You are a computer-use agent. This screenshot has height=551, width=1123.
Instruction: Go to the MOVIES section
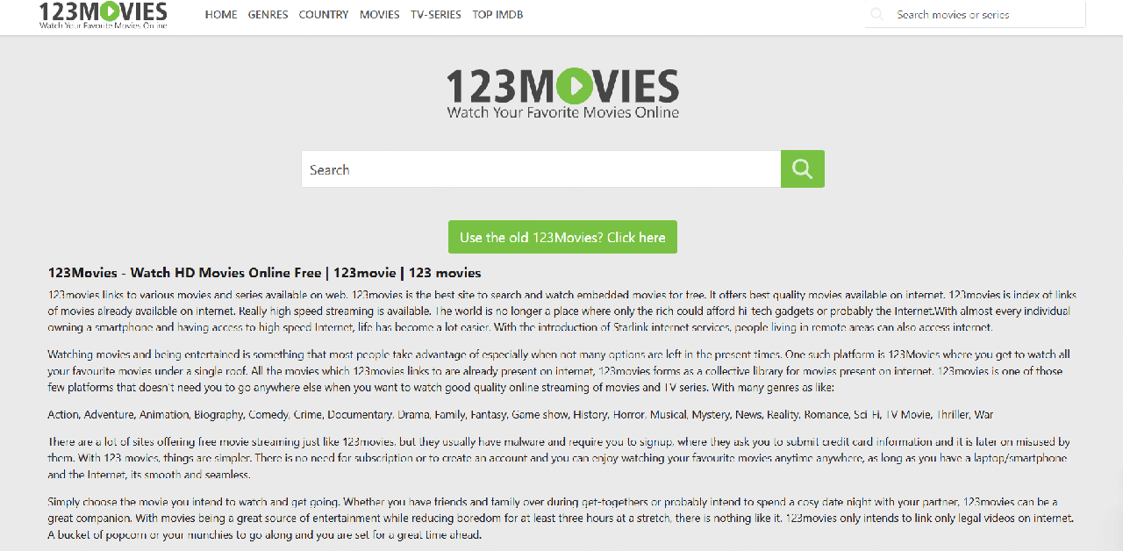tap(379, 15)
